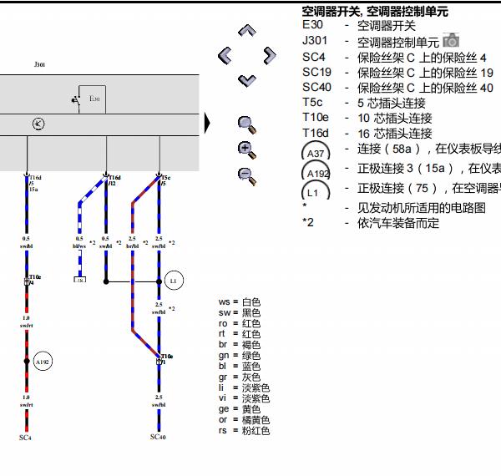The image size is (501, 476).
Task: Click the rs = 粉红色 color key line
Action: coord(244,431)
